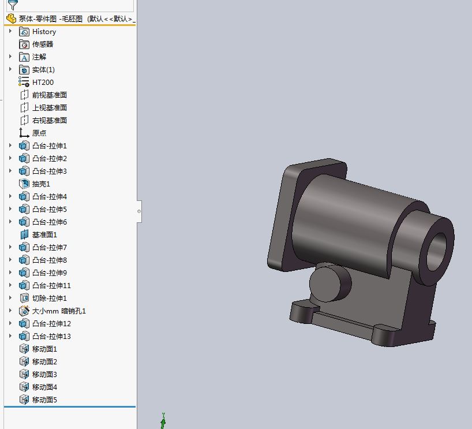
Task: Click the 移动面3 move face icon
Action: click(x=24, y=374)
